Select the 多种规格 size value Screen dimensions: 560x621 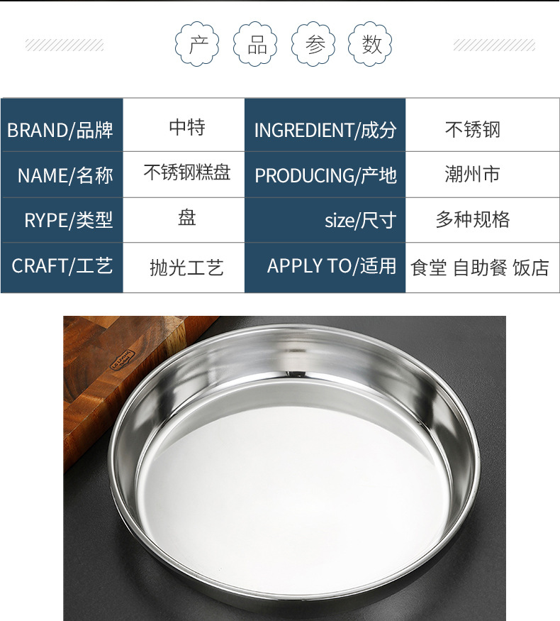click(473, 219)
